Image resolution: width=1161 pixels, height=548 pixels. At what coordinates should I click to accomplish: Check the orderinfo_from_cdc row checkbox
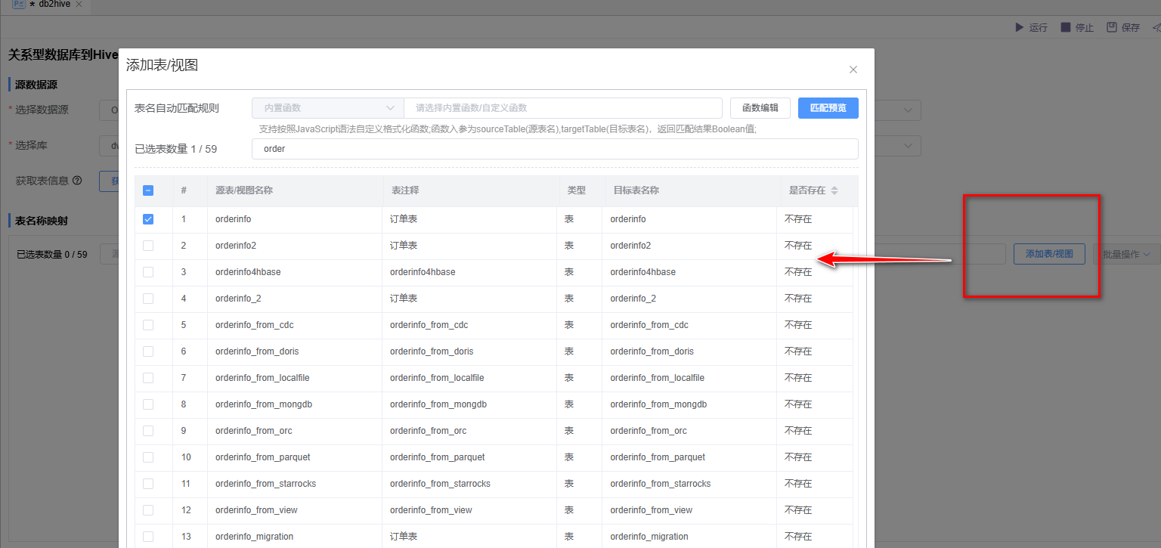click(x=148, y=325)
